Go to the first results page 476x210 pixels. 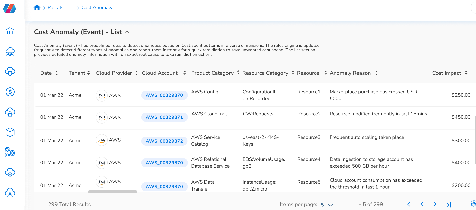coord(408,204)
